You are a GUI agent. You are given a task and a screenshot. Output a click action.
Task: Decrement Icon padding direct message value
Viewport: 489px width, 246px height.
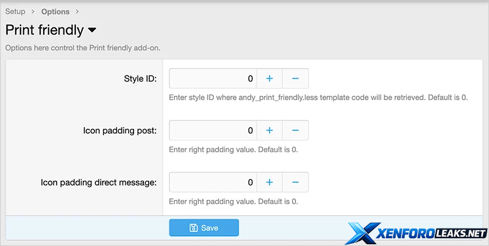point(295,182)
